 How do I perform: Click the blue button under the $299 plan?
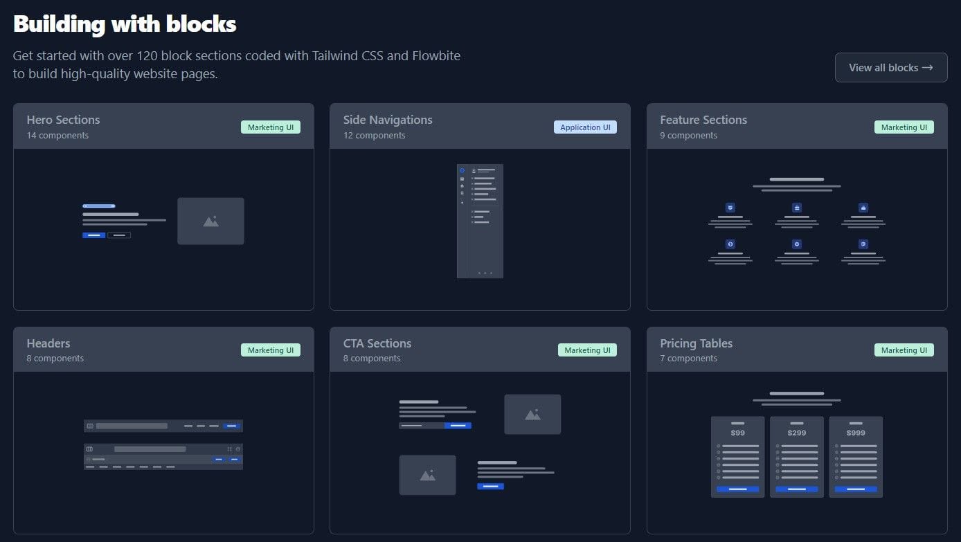(x=796, y=490)
